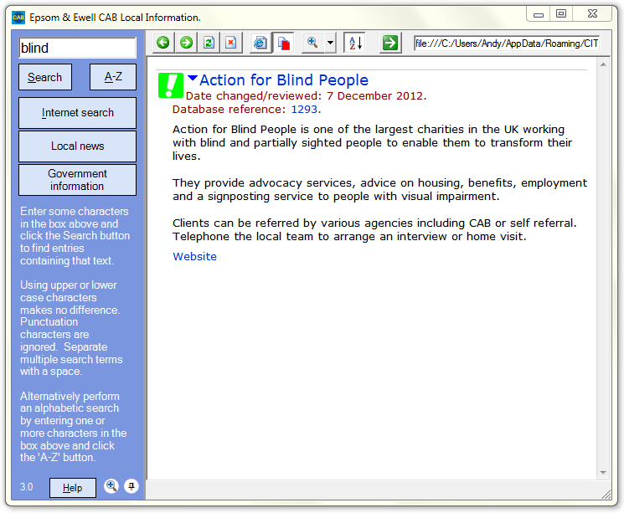Close the CAB Local Information window

click(x=592, y=14)
